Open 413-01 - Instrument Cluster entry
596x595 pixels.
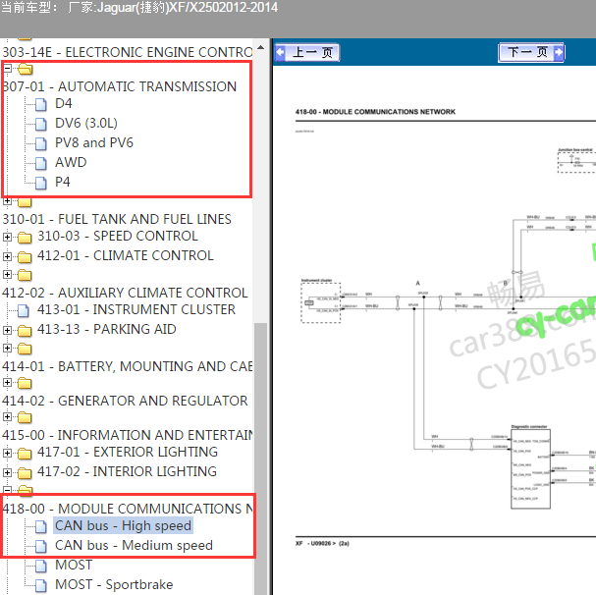[x=136, y=310]
